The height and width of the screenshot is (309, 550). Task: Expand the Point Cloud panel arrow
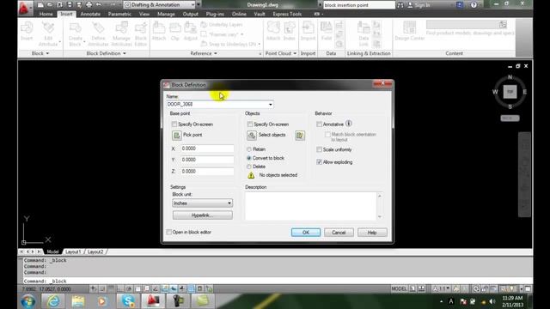click(295, 53)
